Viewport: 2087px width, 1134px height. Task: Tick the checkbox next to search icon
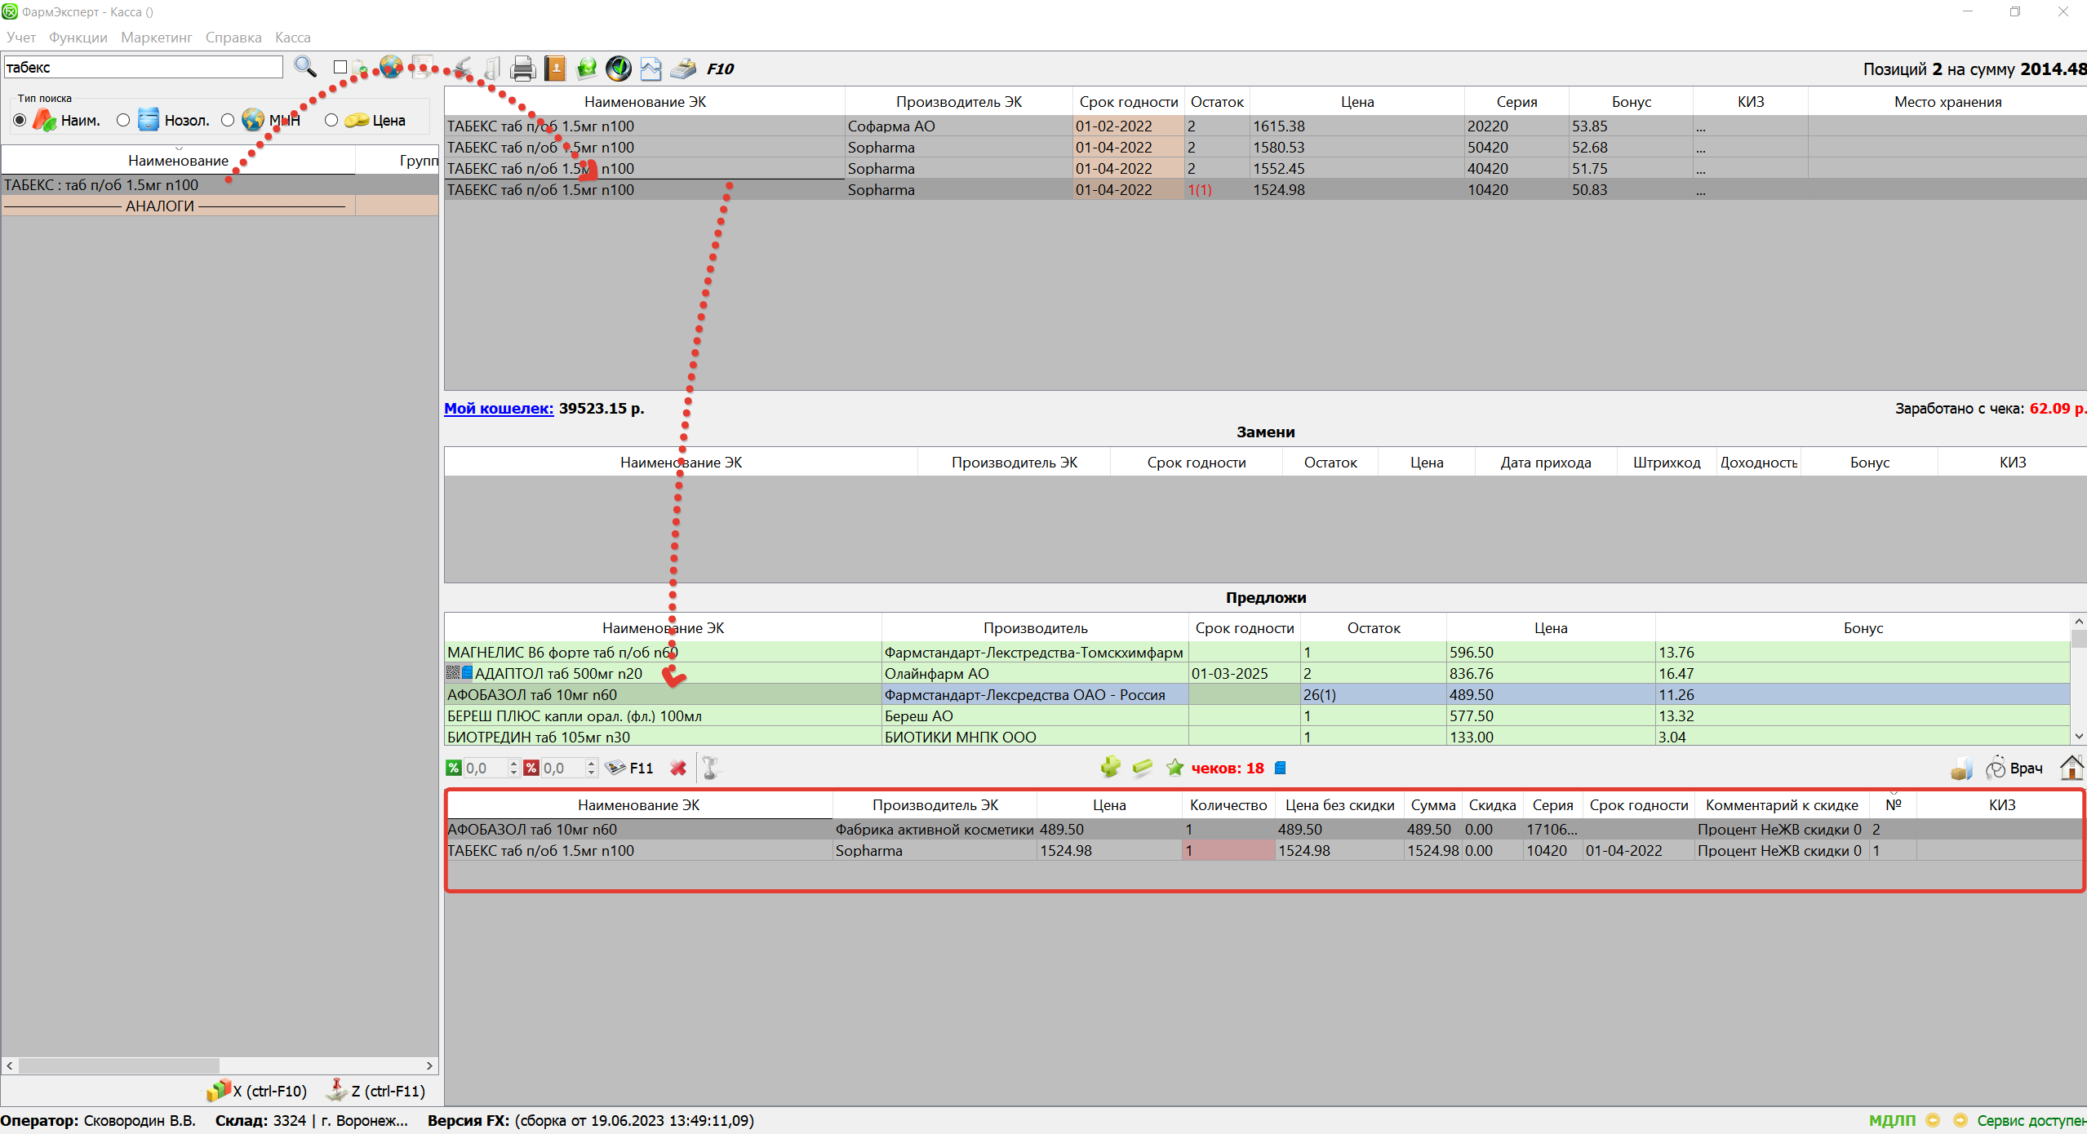pos(340,68)
